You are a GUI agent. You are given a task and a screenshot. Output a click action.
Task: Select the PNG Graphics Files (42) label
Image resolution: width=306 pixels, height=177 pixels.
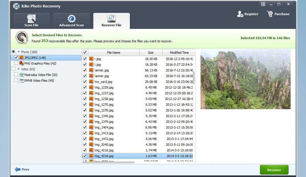[40, 63]
